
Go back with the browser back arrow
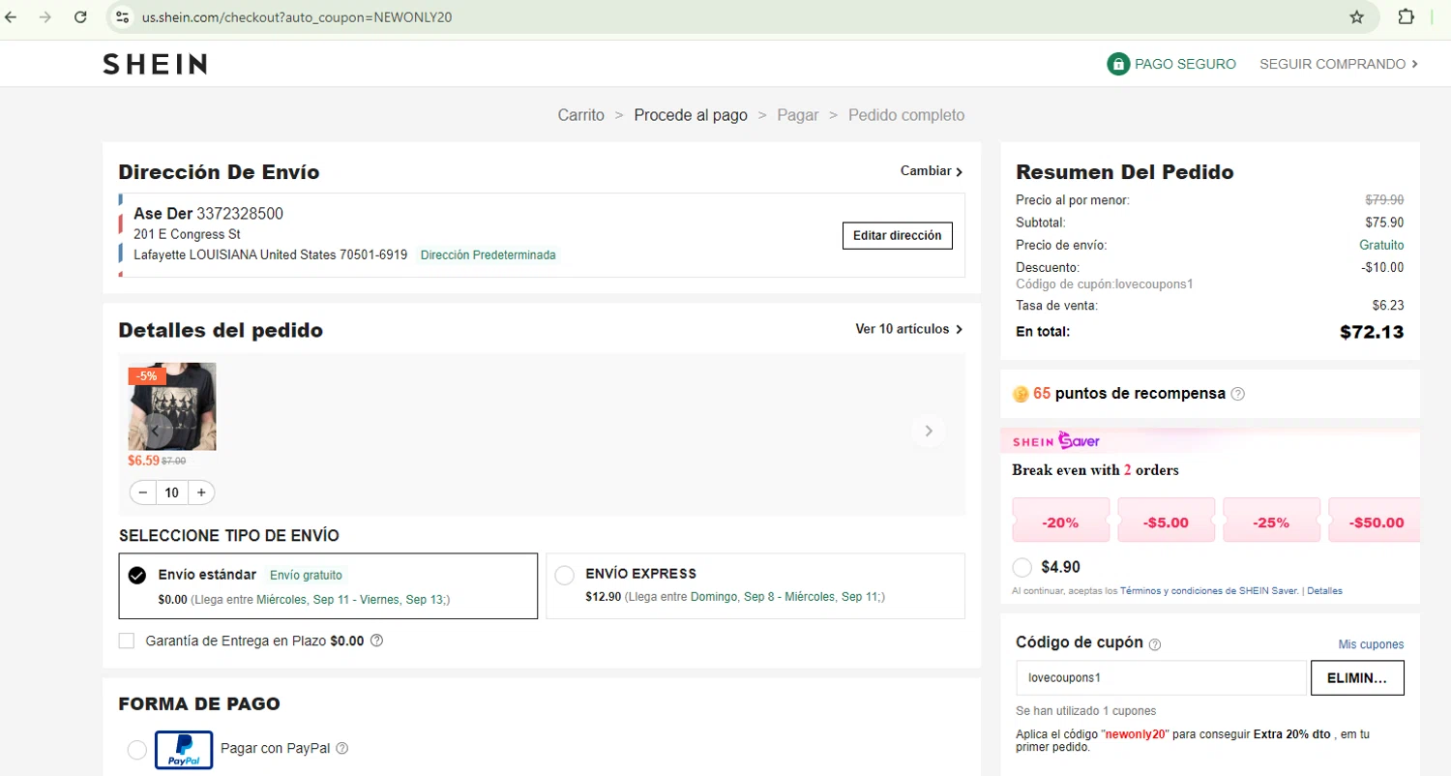(x=12, y=17)
